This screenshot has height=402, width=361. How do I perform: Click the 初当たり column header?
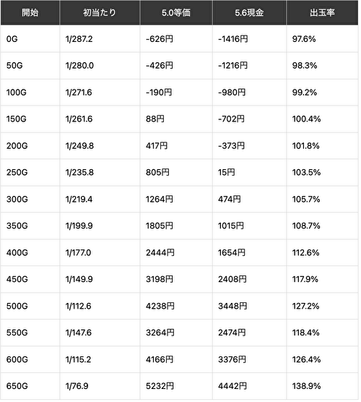tap(100, 12)
